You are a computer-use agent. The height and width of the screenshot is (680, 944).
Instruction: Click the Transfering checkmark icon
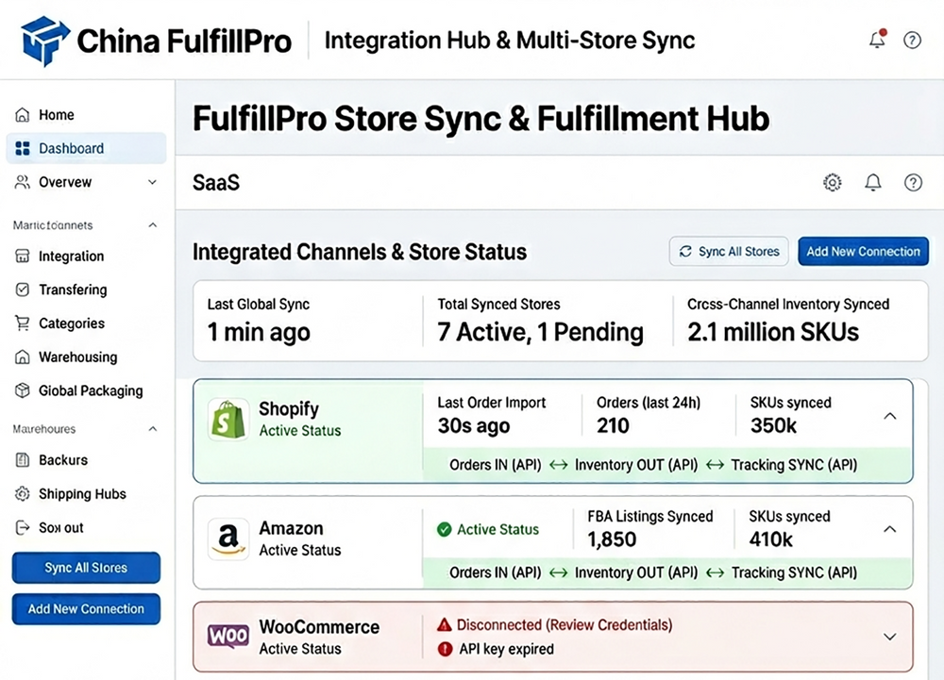coord(23,290)
